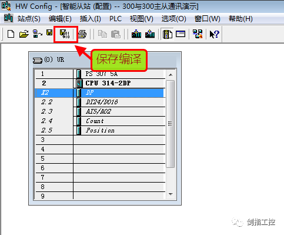Select empty slot 5 row
284x235 pixels.
point(100,158)
